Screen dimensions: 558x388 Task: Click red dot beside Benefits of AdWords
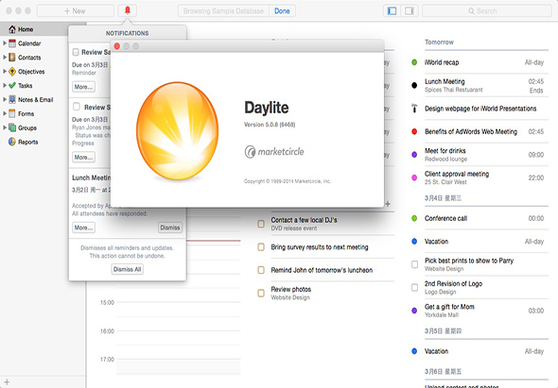(x=414, y=131)
